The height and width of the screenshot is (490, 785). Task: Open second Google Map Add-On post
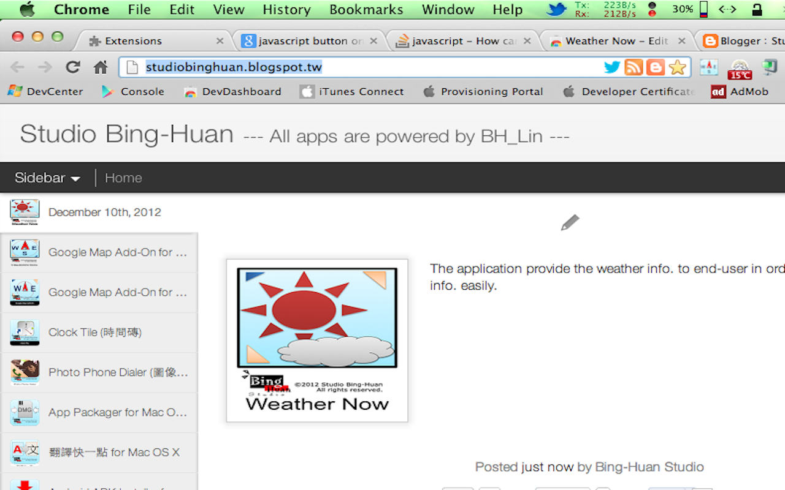tap(99, 292)
